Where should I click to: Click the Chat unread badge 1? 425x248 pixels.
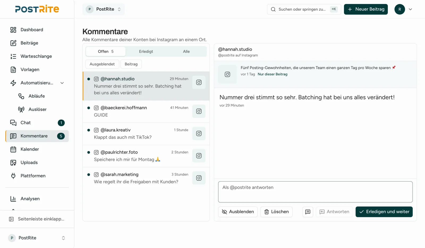click(x=61, y=123)
